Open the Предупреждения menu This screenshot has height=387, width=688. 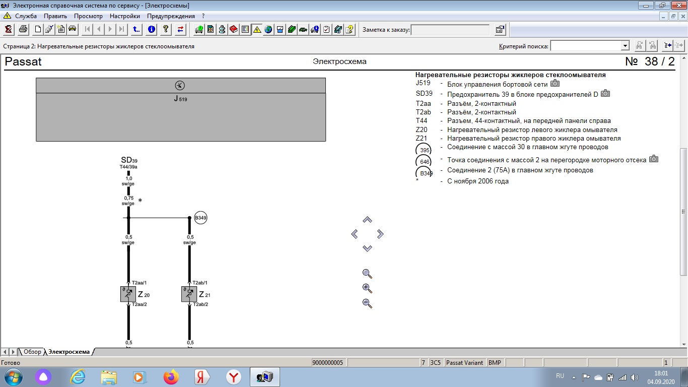pyautogui.click(x=171, y=16)
